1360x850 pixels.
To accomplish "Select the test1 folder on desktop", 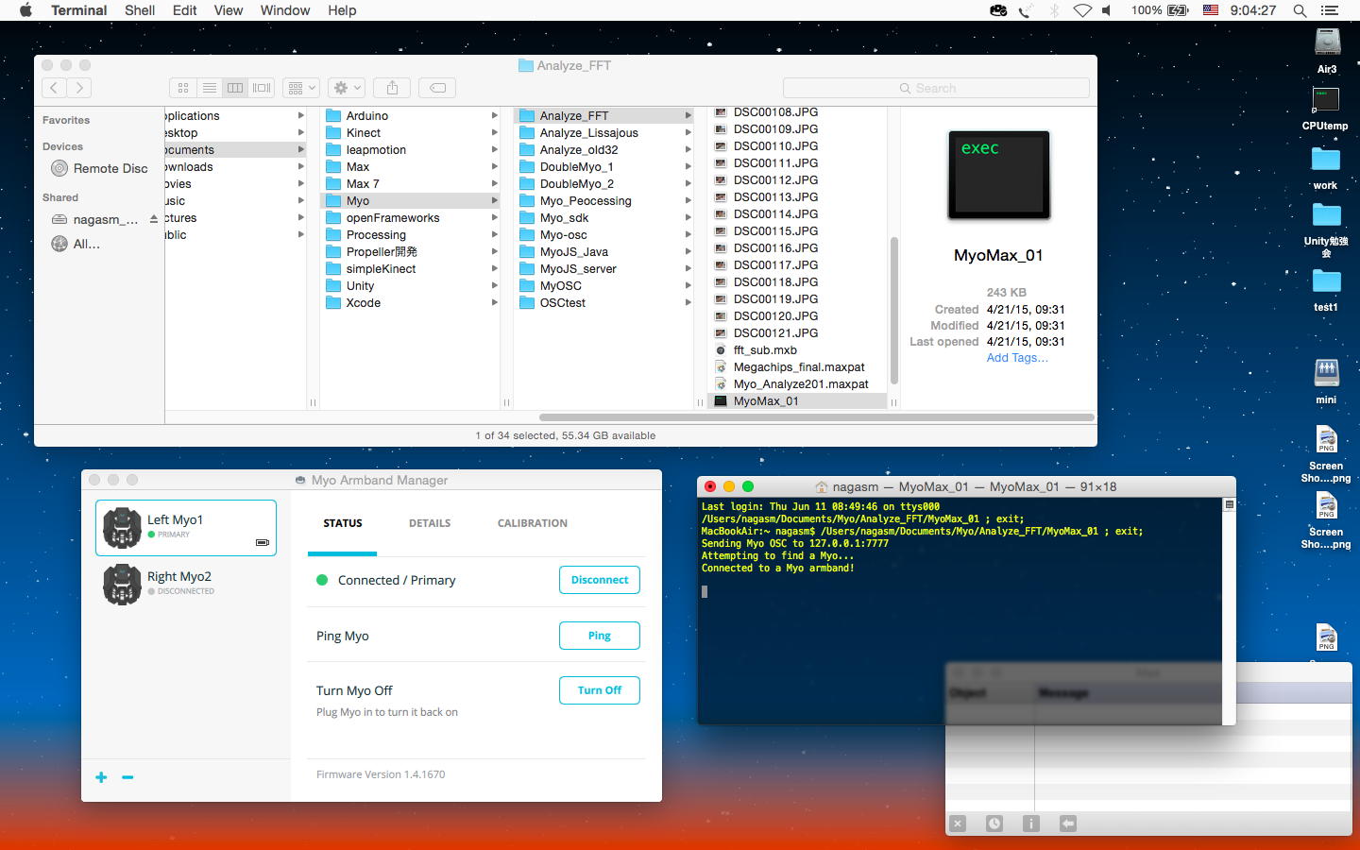I will 1326,290.
